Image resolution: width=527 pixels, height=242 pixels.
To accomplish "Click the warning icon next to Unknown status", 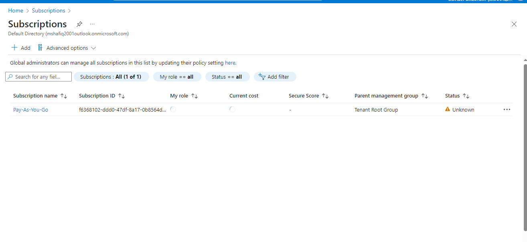I will point(448,109).
